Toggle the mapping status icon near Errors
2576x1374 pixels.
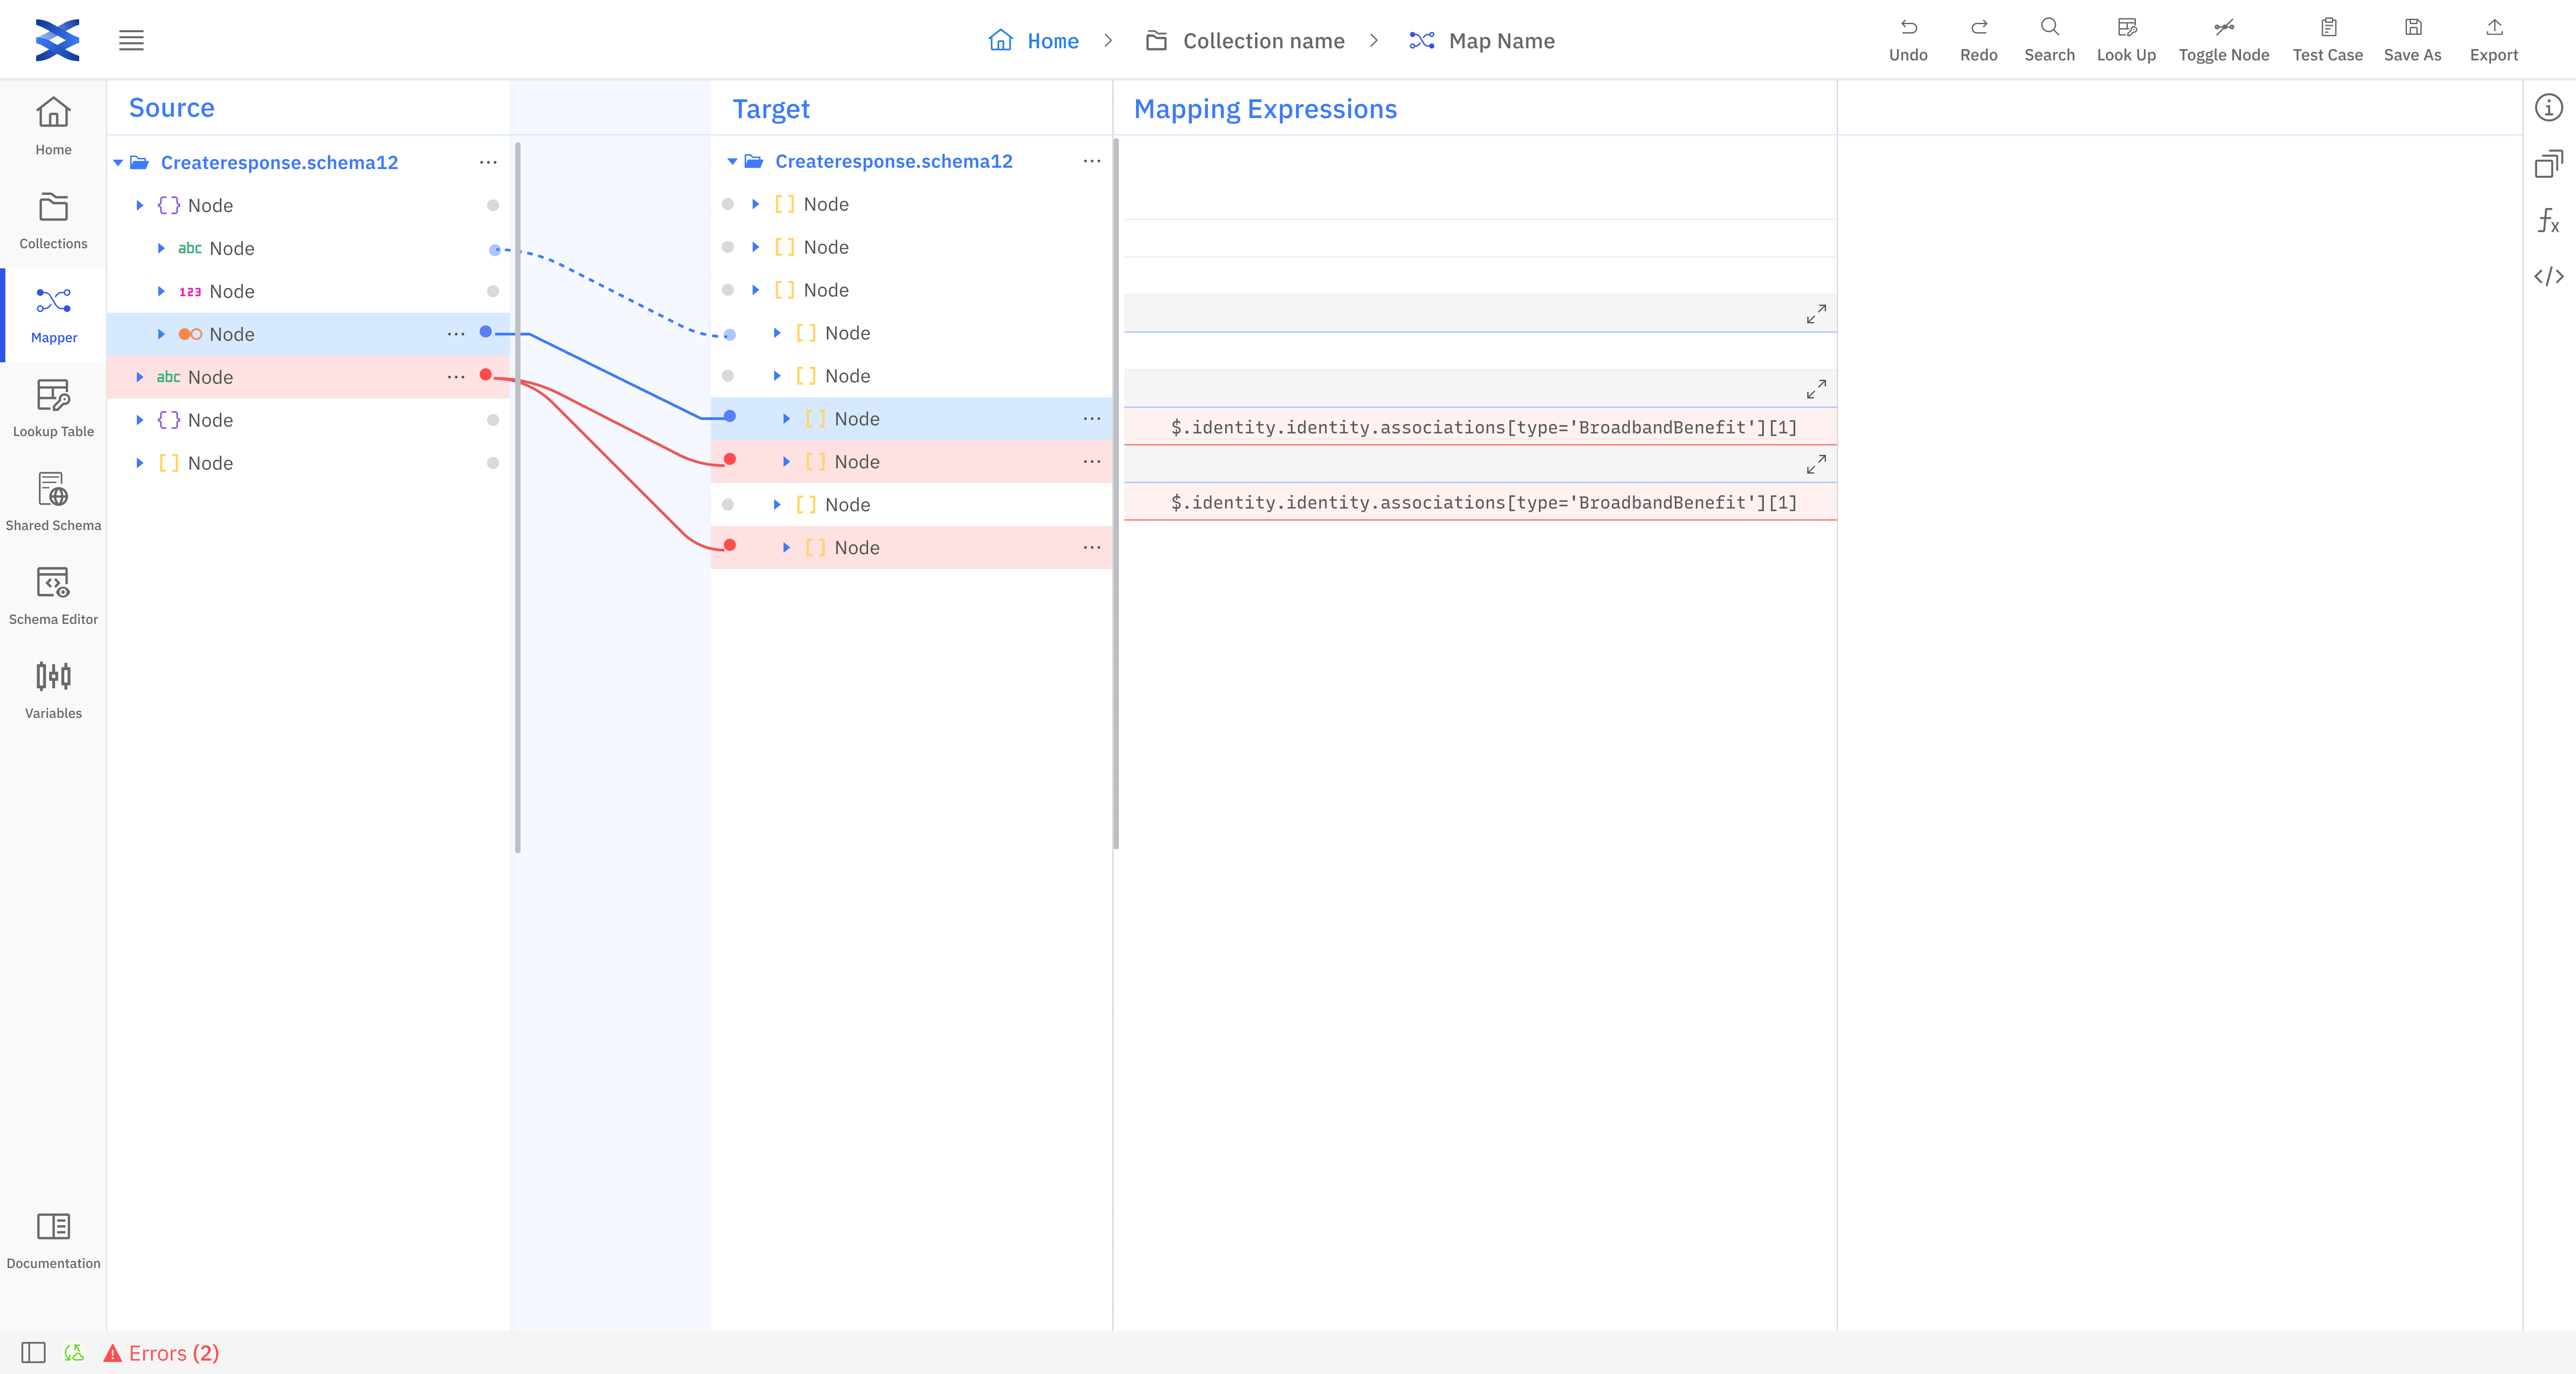coord(73,1352)
